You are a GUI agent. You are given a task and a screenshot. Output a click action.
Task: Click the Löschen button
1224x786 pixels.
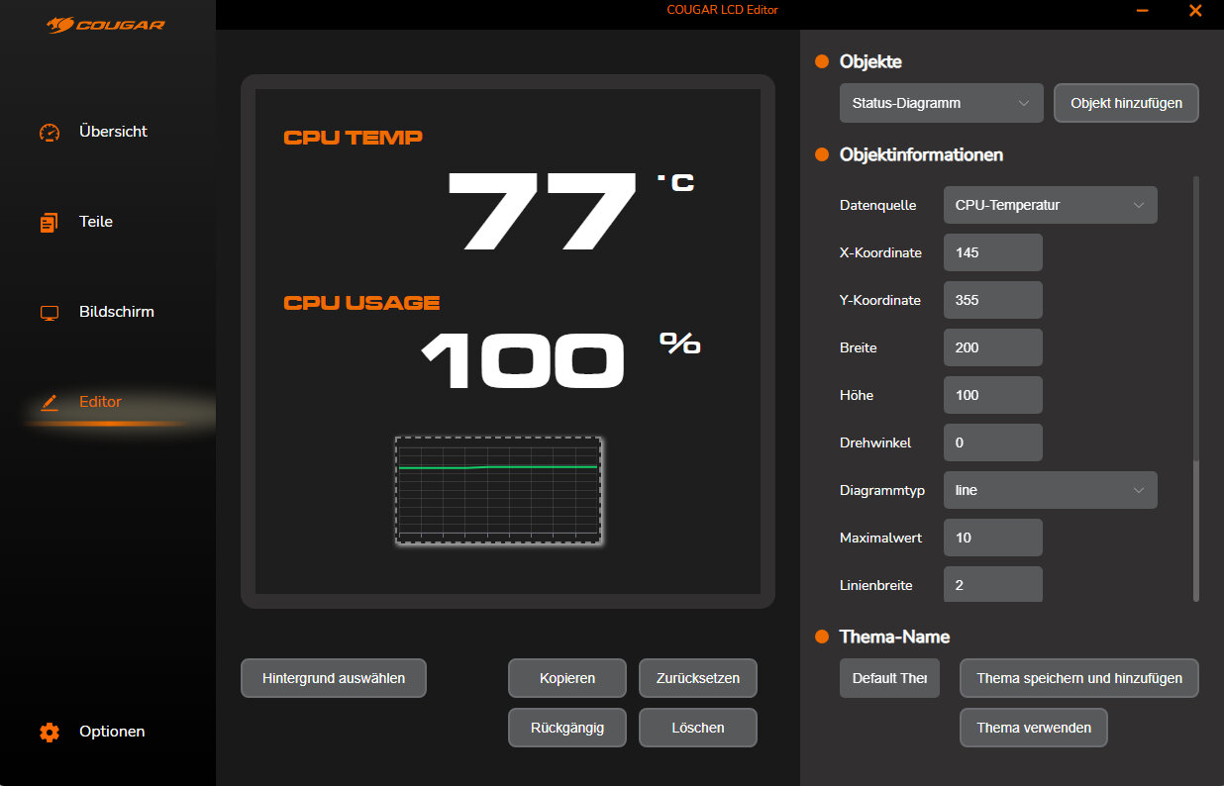coord(697,728)
